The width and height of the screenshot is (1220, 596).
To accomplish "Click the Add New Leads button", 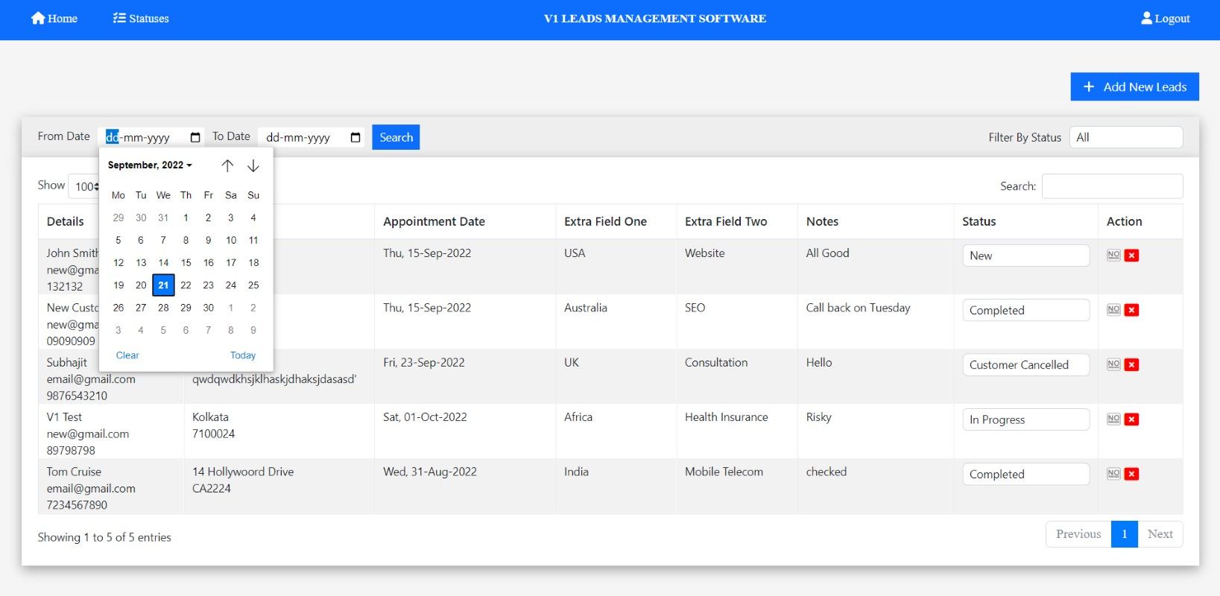I will coord(1134,86).
